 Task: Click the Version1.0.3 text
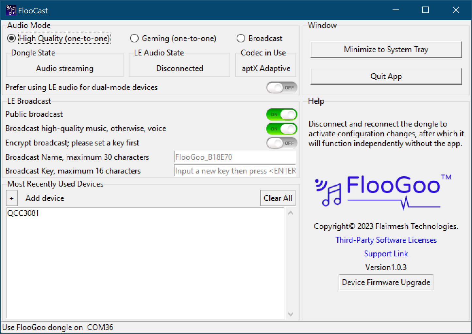386,267
